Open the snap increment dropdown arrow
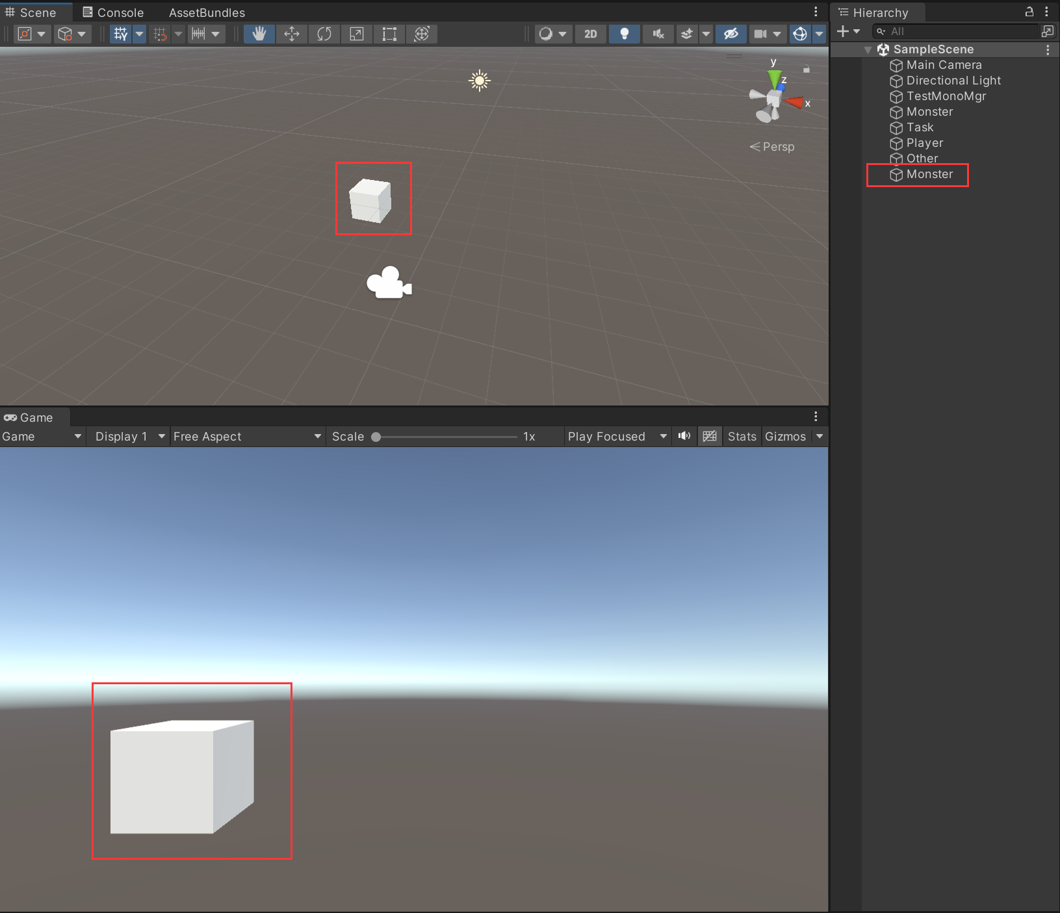This screenshot has width=1060, height=913. pyautogui.click(x=216, y=34)
